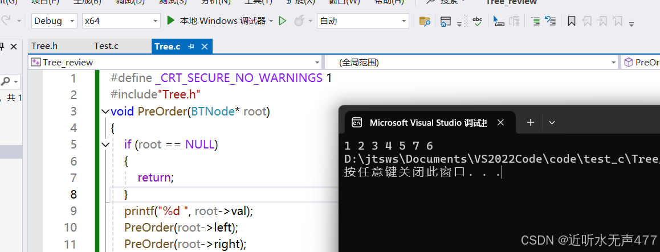This screenshot has height=252, width=660.
Task: Pin the Tree.c tab
Action: pos(192,47)
